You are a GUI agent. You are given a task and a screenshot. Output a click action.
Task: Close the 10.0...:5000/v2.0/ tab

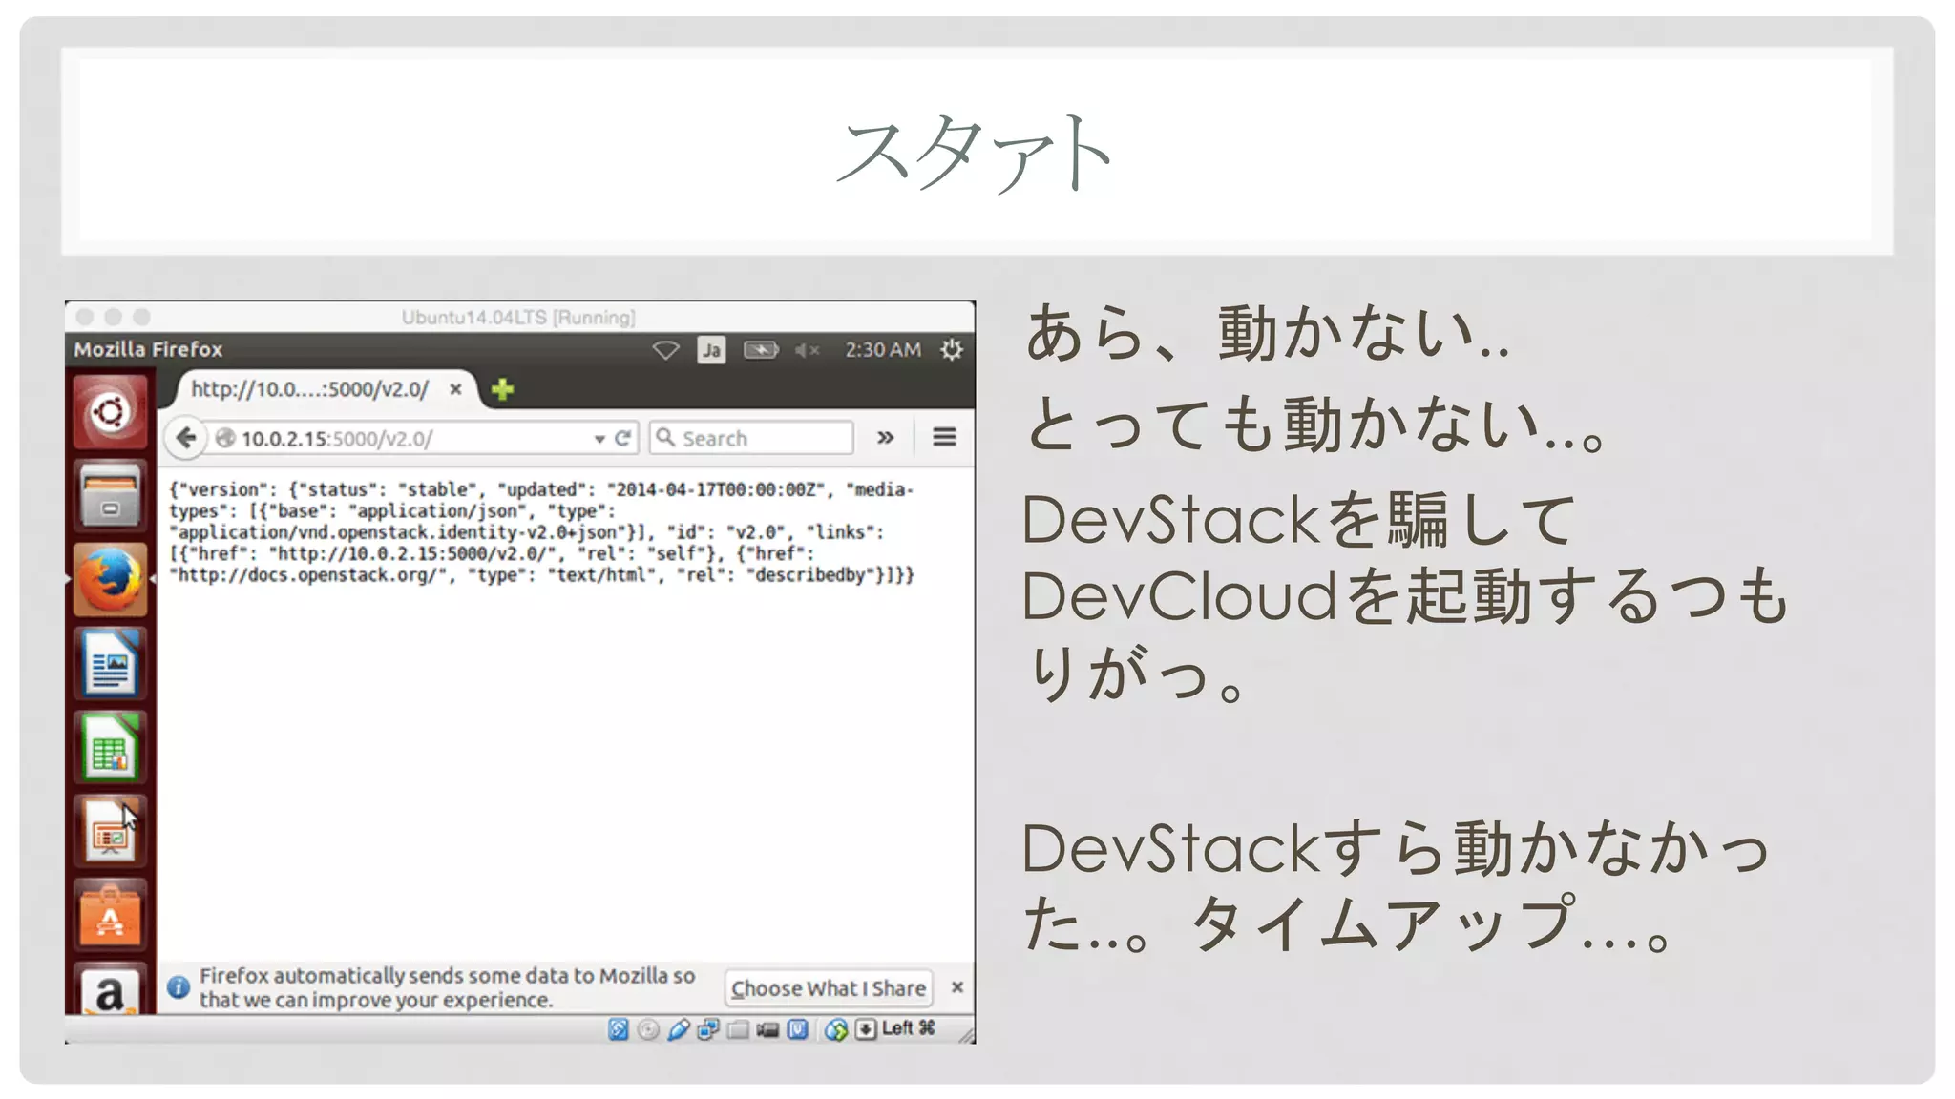click(455, 389)
